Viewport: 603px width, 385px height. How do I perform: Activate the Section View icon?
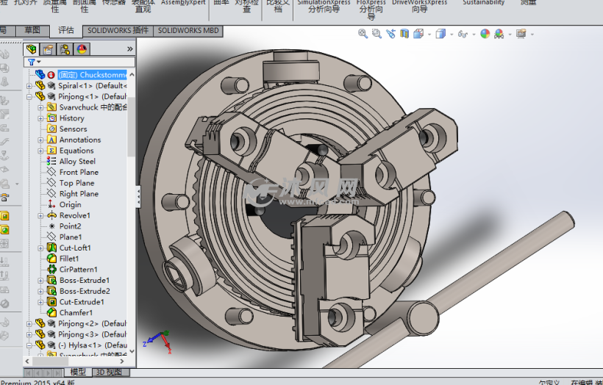[405, 34]
